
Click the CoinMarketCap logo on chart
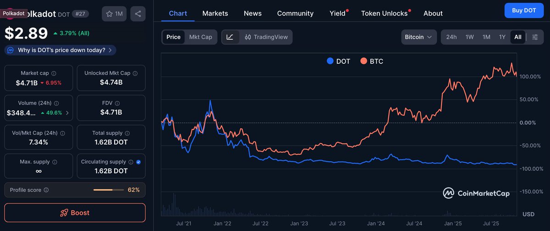click(x=476, y=193)
